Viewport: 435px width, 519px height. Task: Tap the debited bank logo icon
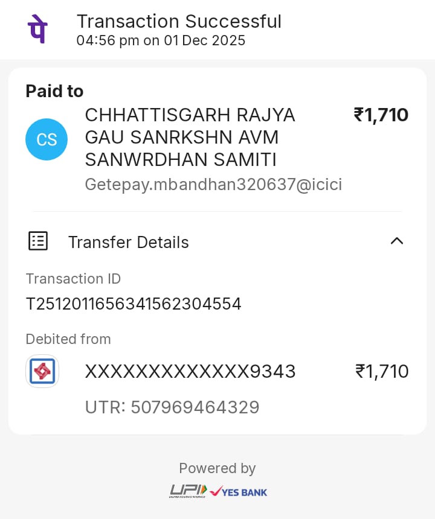pos(42,371)
